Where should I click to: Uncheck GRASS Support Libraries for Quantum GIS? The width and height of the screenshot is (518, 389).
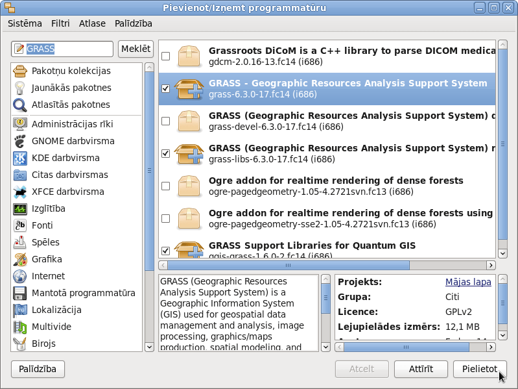pos(165,251)
